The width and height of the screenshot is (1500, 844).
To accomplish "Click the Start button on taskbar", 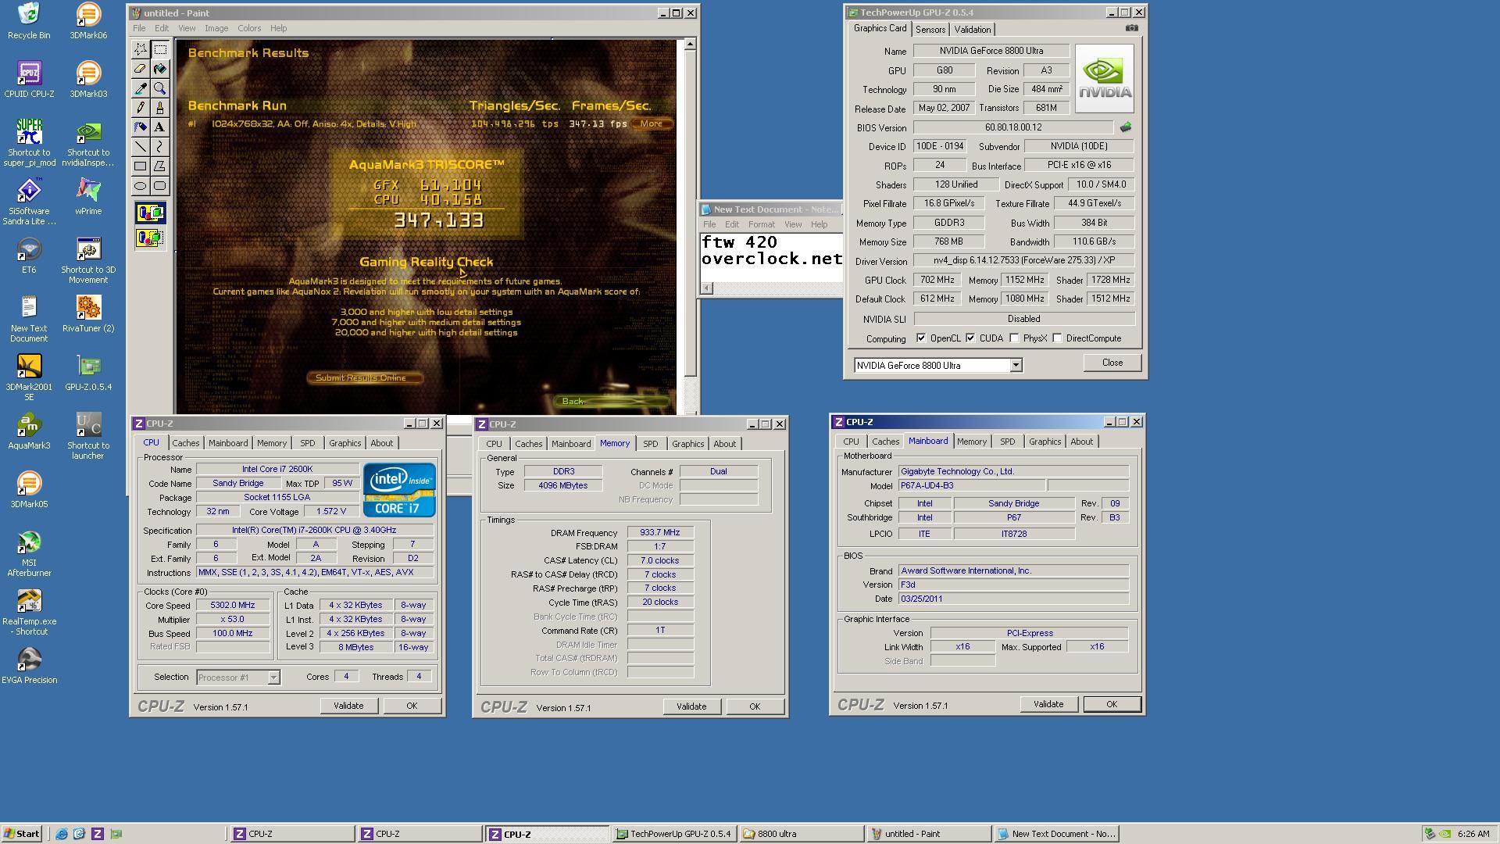I will 22,834.
